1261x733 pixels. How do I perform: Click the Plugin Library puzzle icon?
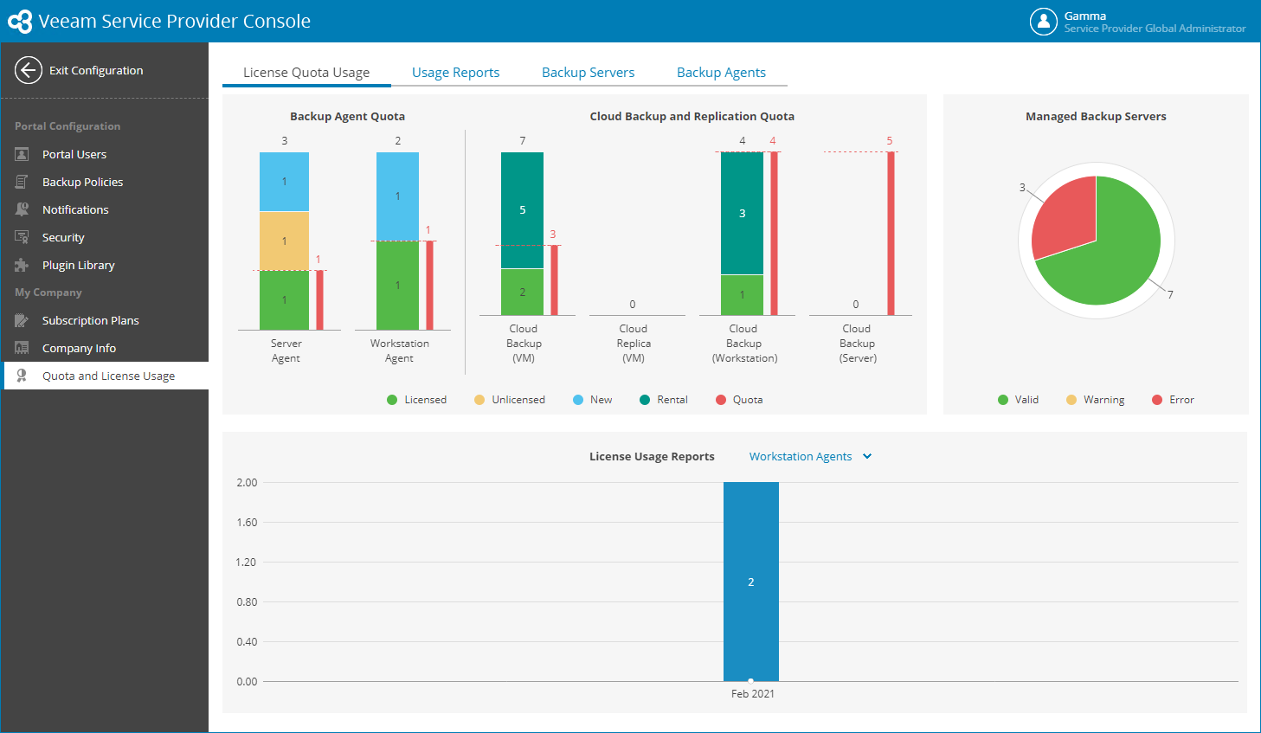pyautogui.click(x=22, y=265)
